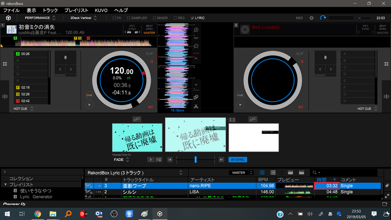Image resolution: width=391 pixels, height=220 pixels.
Task: Open the settings gear icon
Action: (312, 18)
